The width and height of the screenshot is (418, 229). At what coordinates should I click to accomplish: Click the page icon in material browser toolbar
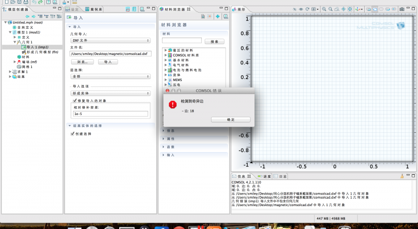point(203,17)
